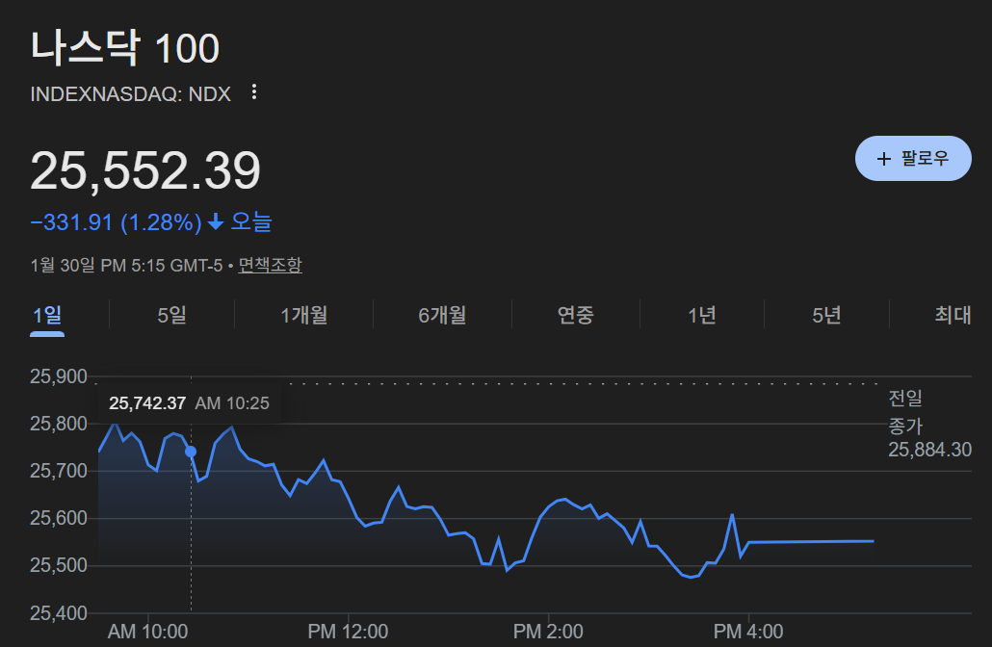This screenshot has height=647, width=992.
Task: Switch to the 6개월 range tab
Action: pos(442,315)
